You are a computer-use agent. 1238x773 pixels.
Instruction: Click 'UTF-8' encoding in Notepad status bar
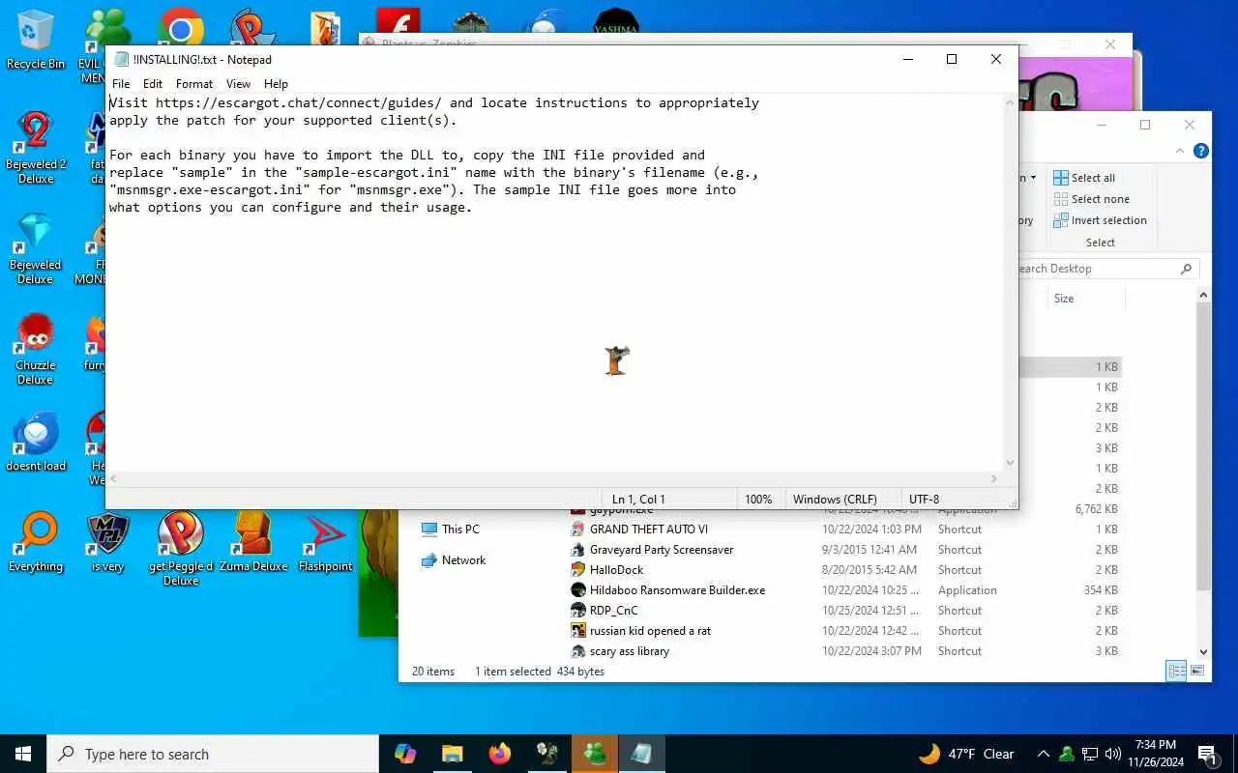(924, 500)
